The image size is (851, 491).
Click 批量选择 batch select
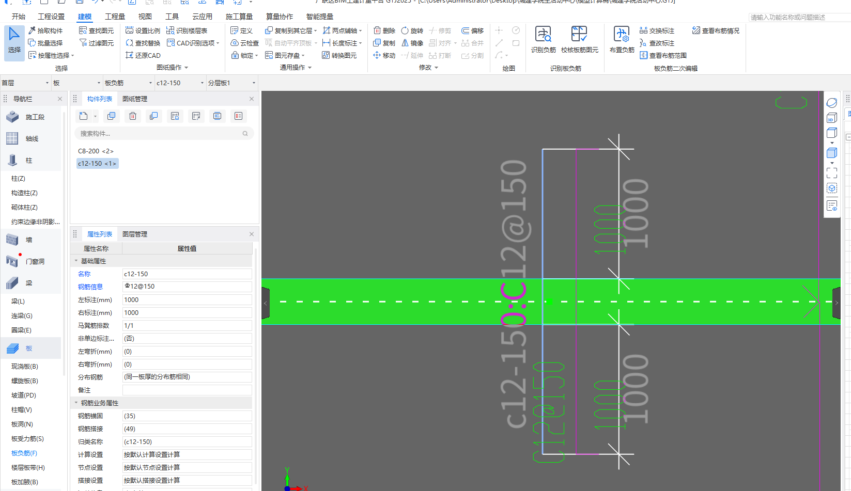pos(45,43)
